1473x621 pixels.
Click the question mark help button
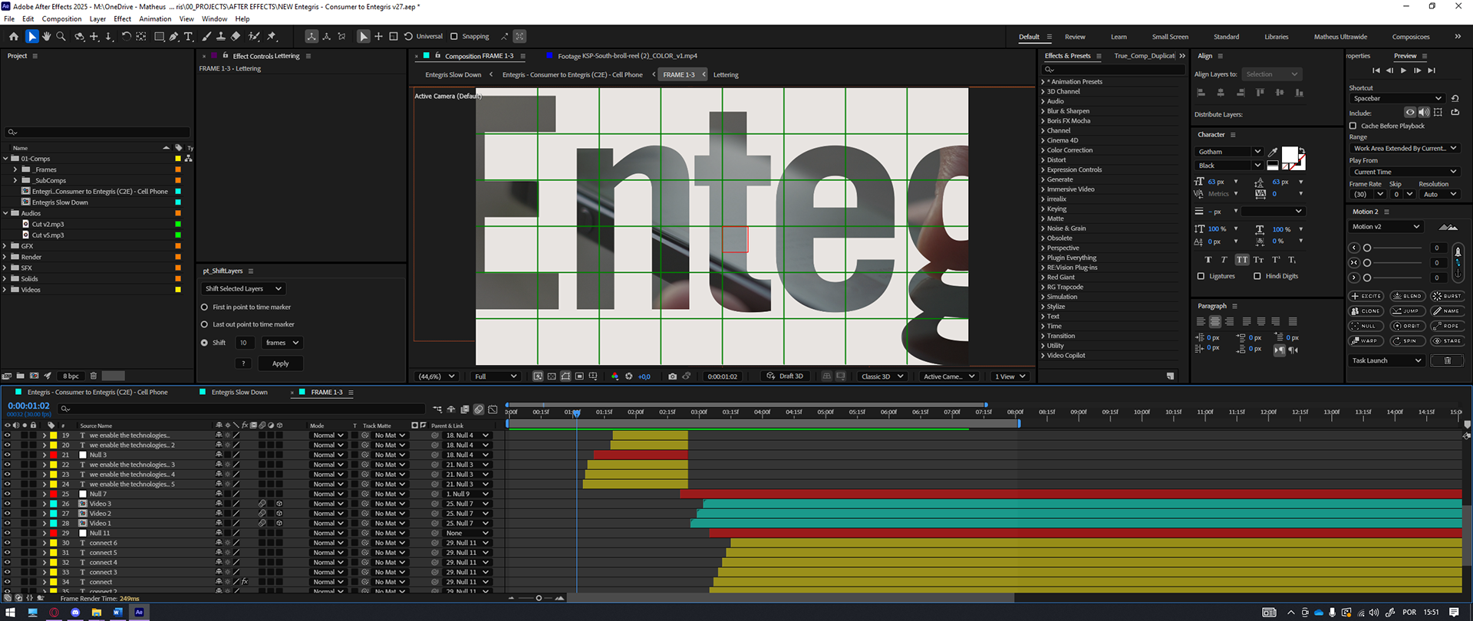tap(243, 363)
